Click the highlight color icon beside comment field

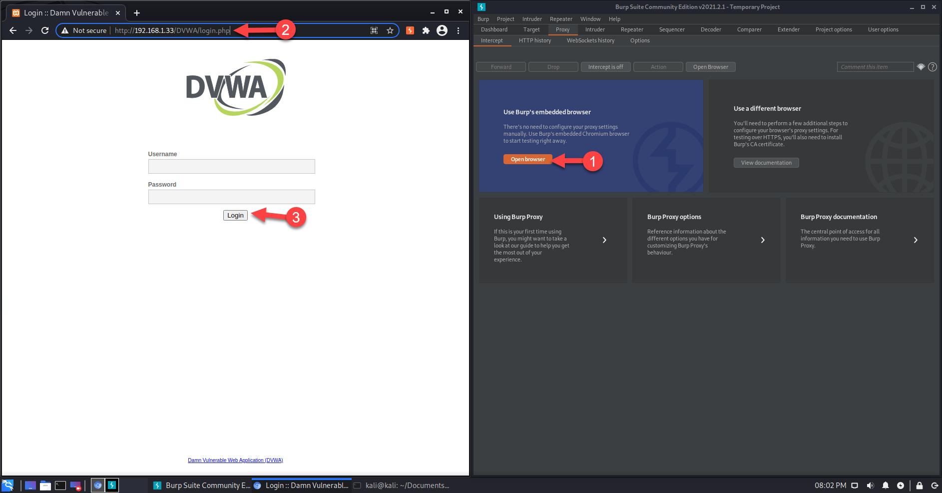(921, 67)
